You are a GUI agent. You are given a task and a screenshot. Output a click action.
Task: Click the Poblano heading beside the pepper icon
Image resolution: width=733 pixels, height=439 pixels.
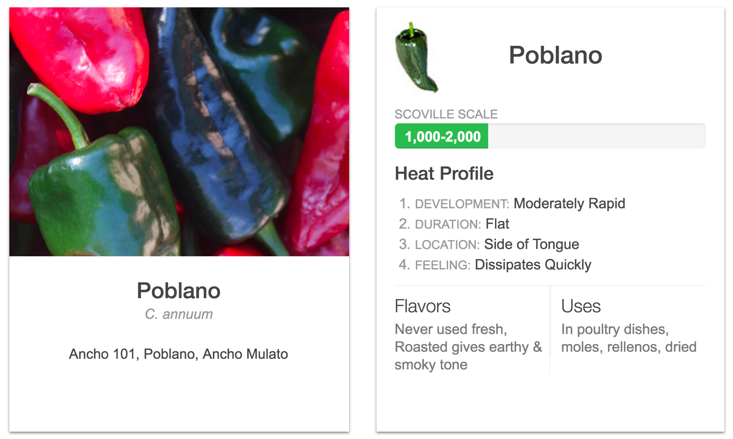tap(555, 55)
